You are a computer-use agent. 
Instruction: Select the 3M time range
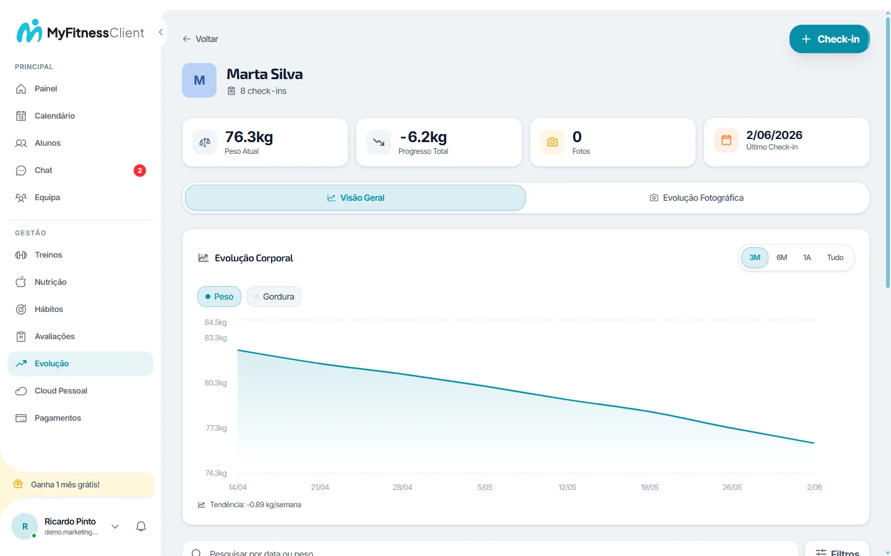click(755, 258)
